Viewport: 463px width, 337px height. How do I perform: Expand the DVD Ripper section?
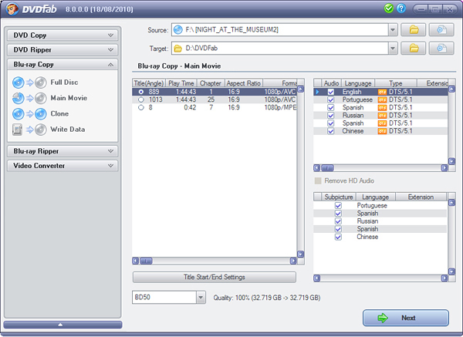pos(63,49)
